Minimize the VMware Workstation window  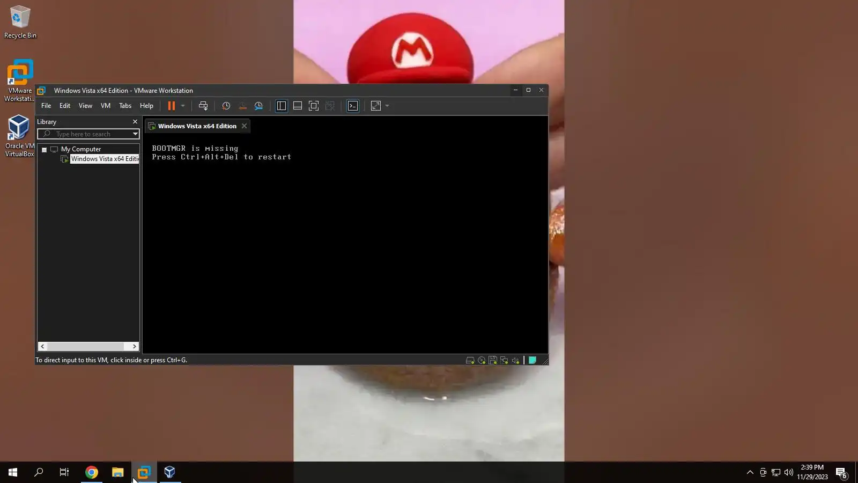[515, 90]
